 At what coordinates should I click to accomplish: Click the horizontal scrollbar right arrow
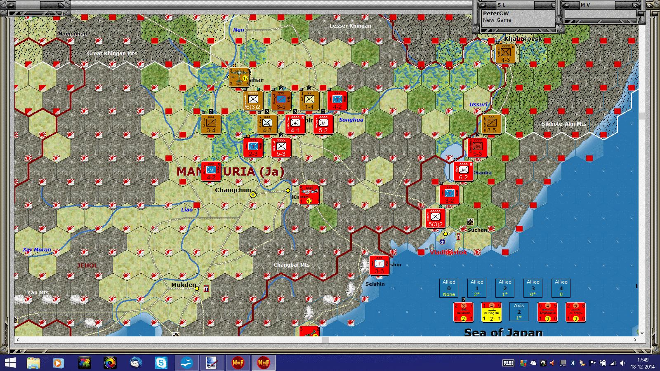point(635,340)
